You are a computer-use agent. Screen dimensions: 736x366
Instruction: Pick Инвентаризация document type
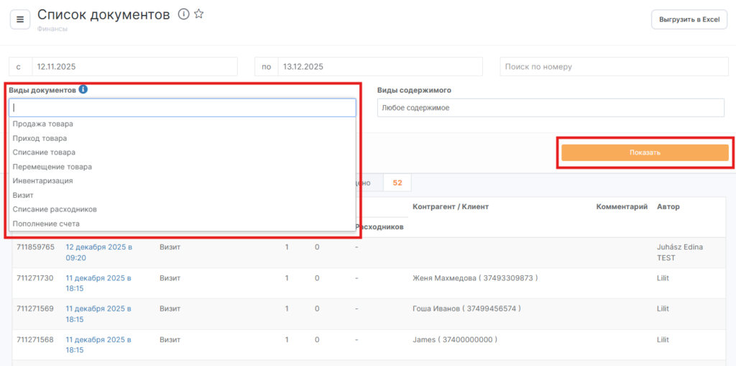(x=42, y=180)
